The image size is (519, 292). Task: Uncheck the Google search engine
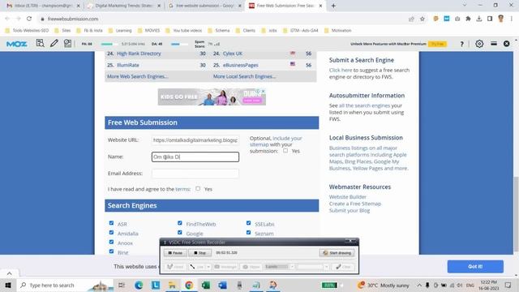(x=180, y=233)
